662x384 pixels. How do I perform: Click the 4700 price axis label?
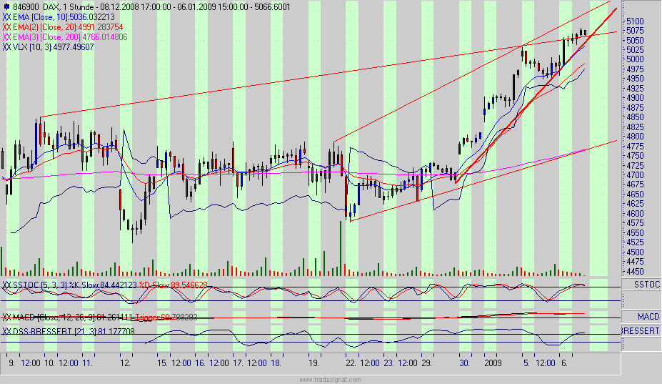point(634,175)
